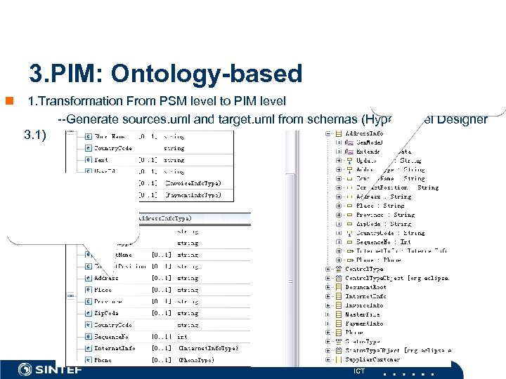Select the class icon of InvoiceInfo
The height and width of the screenshot is (379, 506).
(x=339, y=305)
